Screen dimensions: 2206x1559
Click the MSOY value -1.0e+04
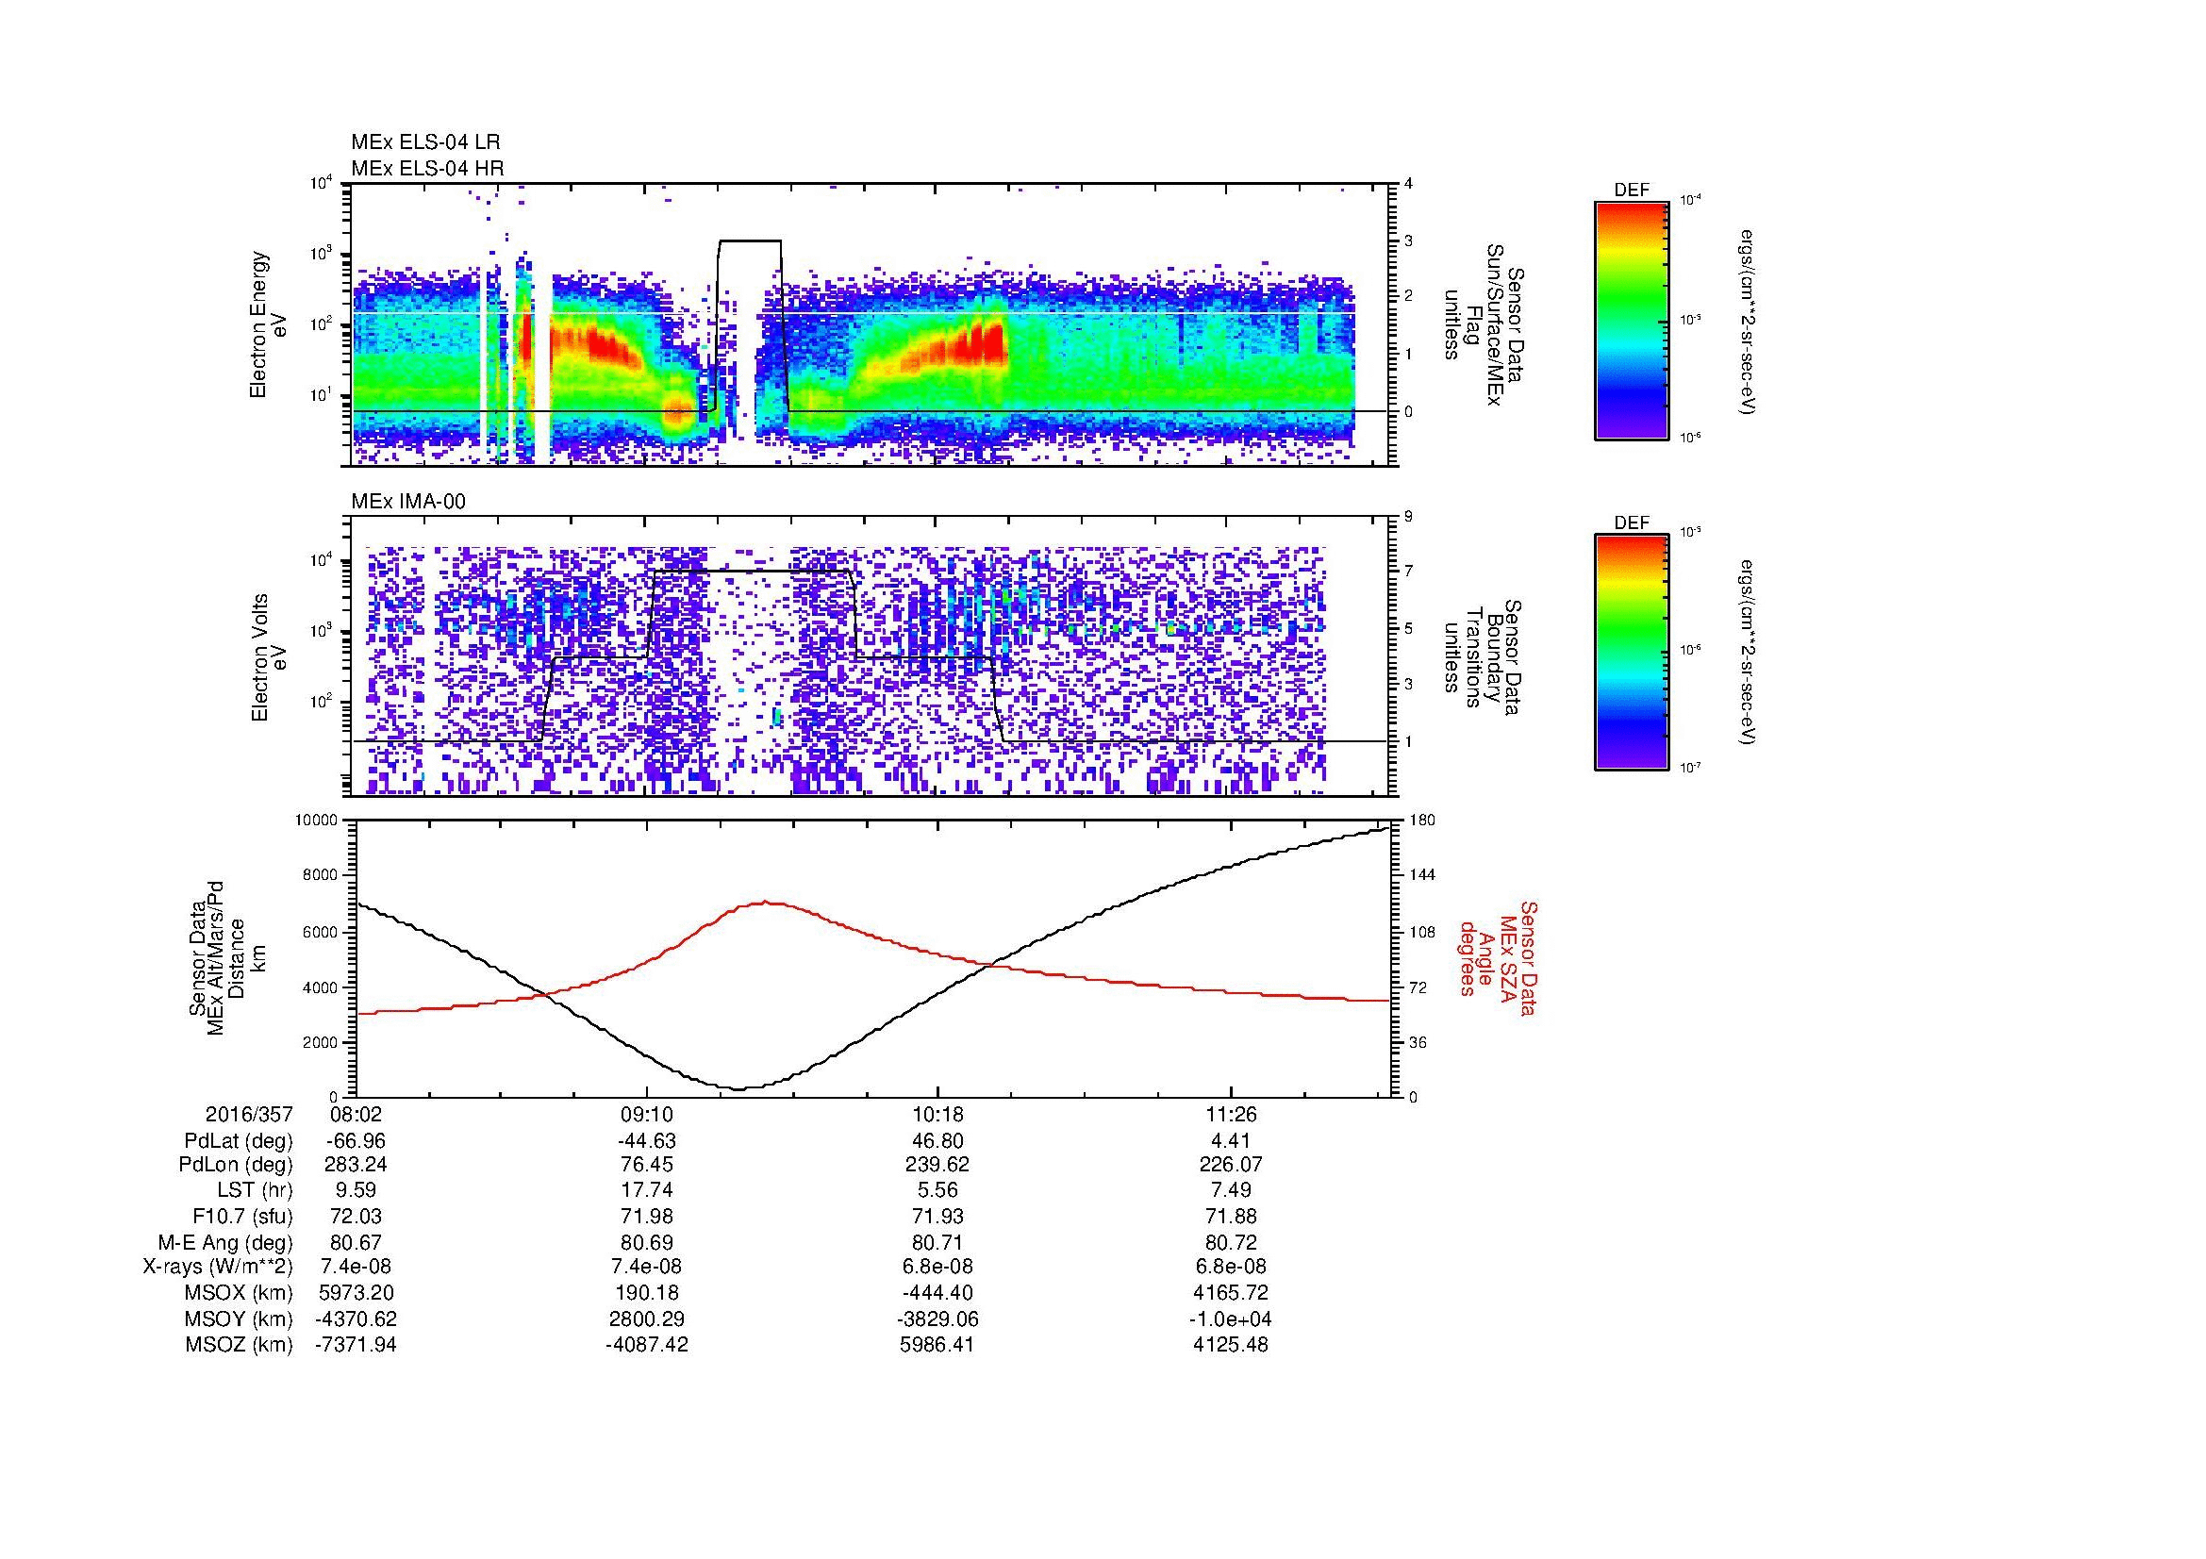click(x=1231, y=1319)
